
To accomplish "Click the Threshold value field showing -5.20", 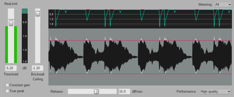I will [11, 68].
